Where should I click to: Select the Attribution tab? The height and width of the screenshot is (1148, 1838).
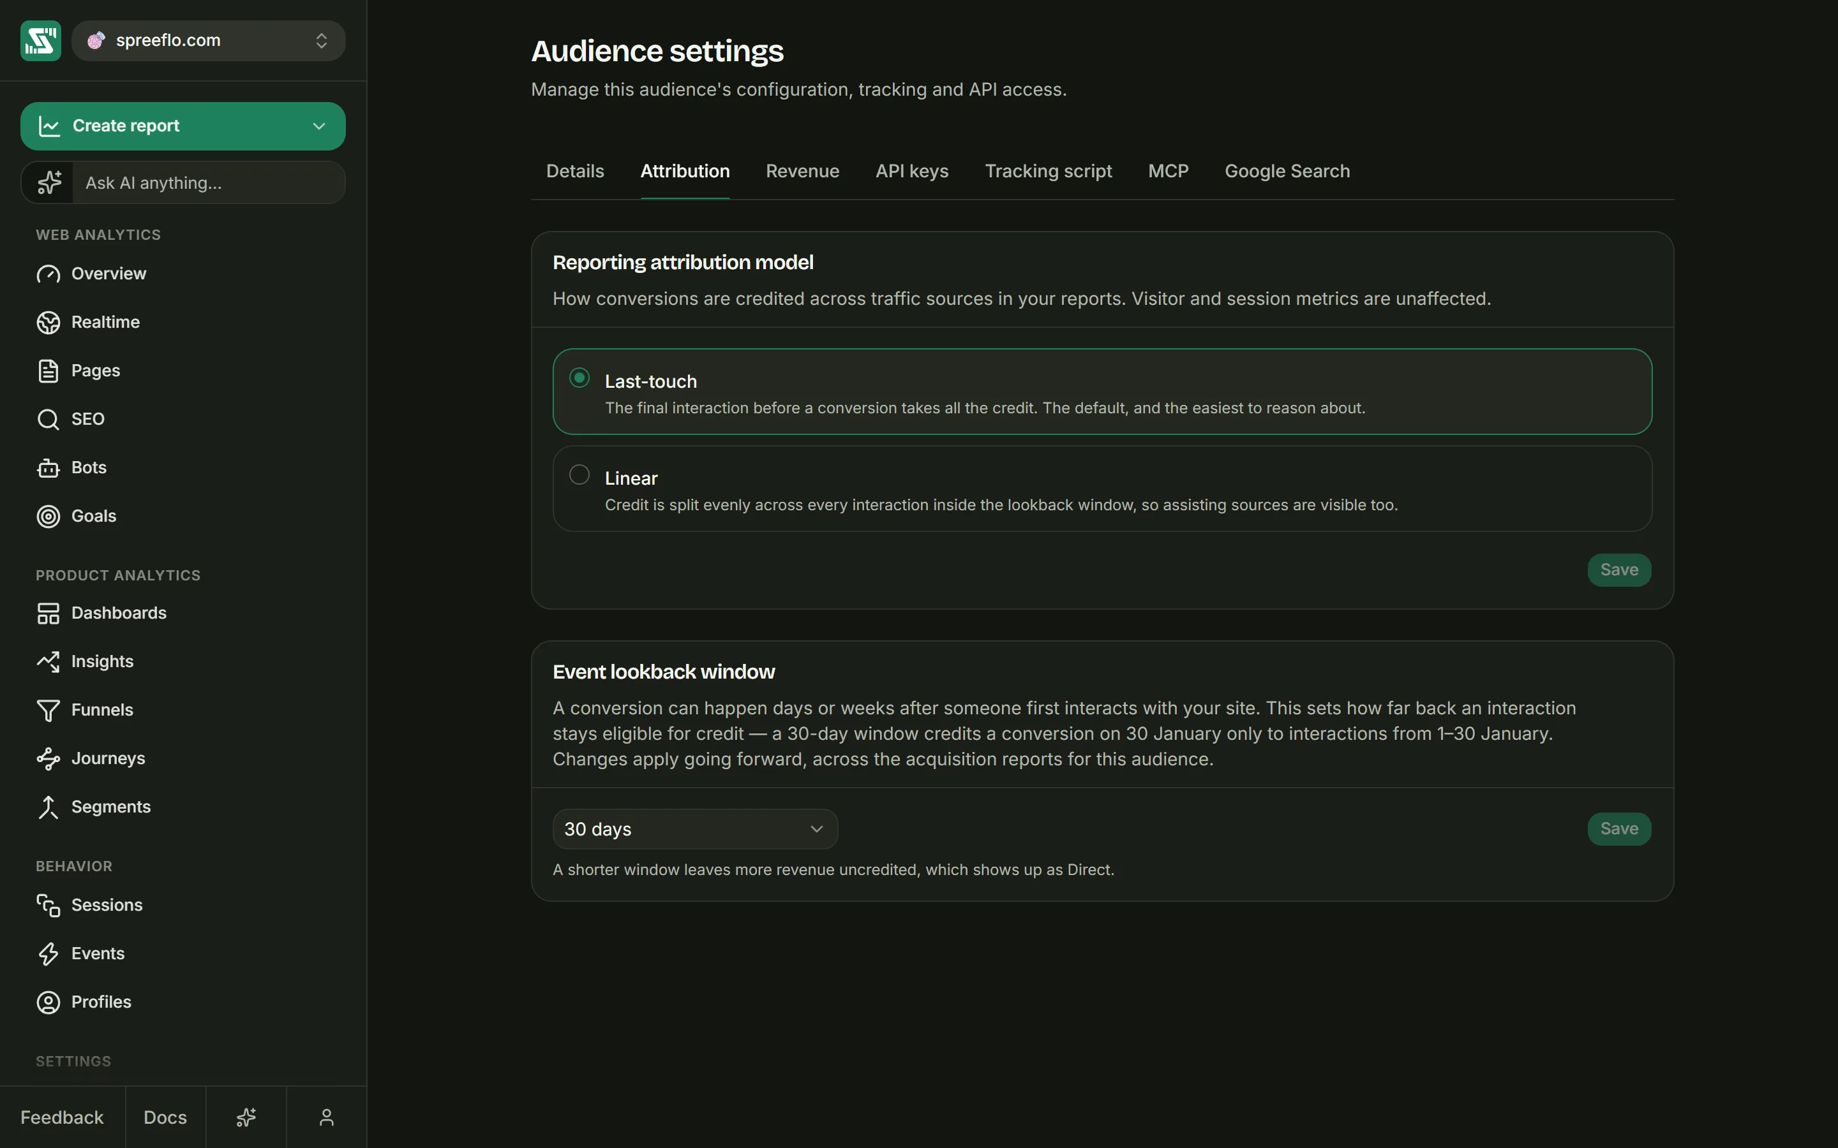(x=685, y=172)
